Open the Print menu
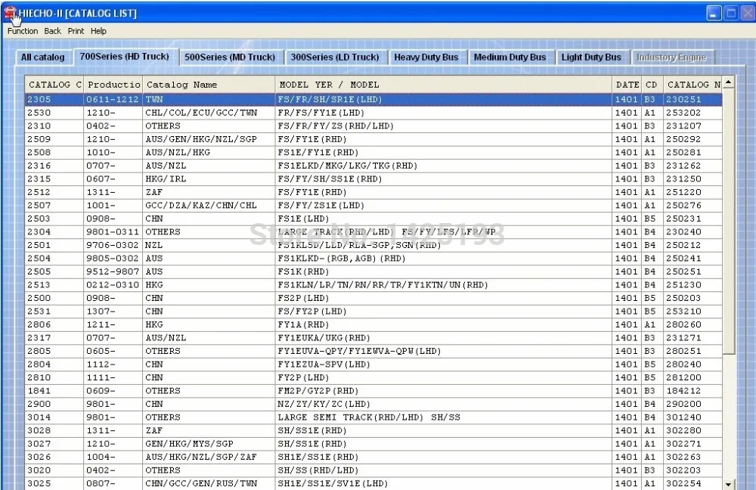 [76, 31]
